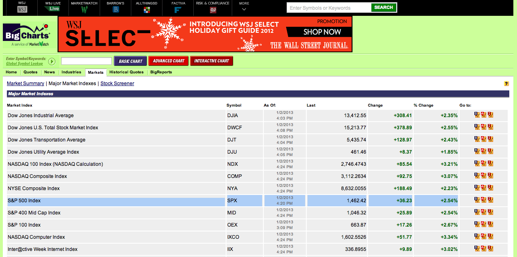Open AllThingsD icon in top bar
The image size is (517, 257).
tap(146, 9)
